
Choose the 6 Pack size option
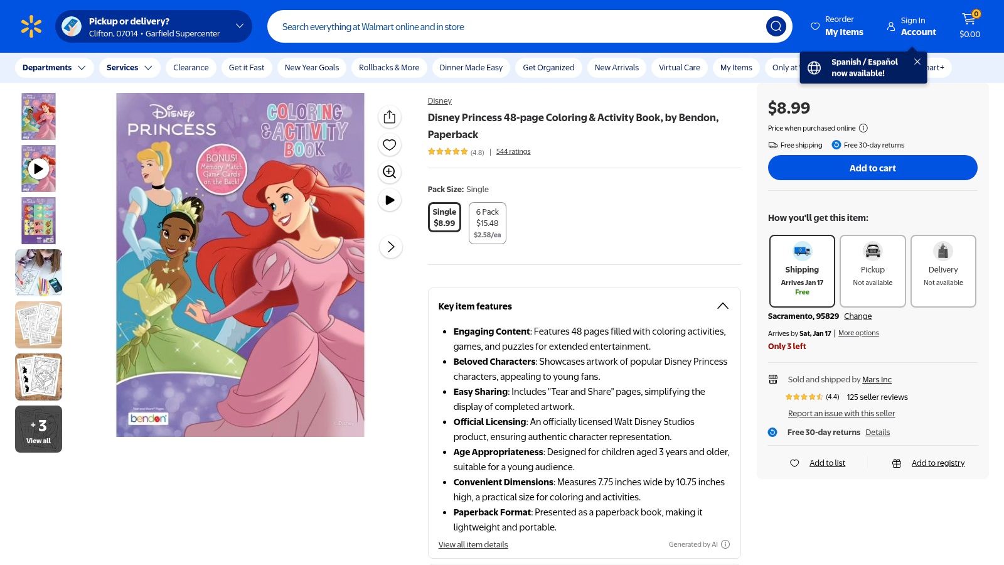[487, 223]
